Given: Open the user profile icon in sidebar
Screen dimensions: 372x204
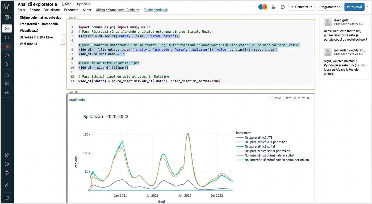Looking at the screenshot, I should click(7, 185).
